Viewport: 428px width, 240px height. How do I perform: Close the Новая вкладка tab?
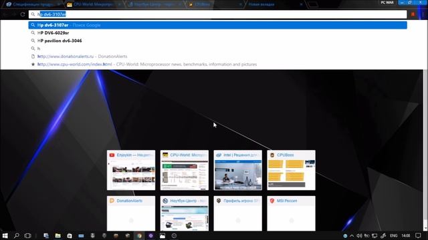click(302, 5)
